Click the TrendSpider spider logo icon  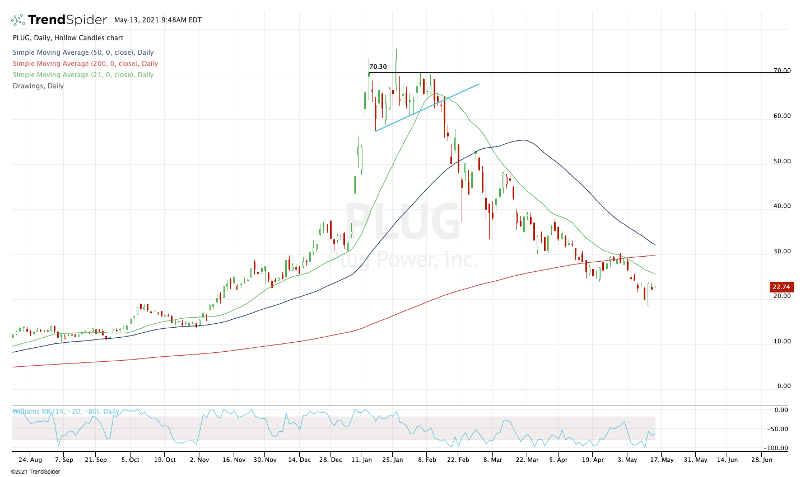point(18,20)
